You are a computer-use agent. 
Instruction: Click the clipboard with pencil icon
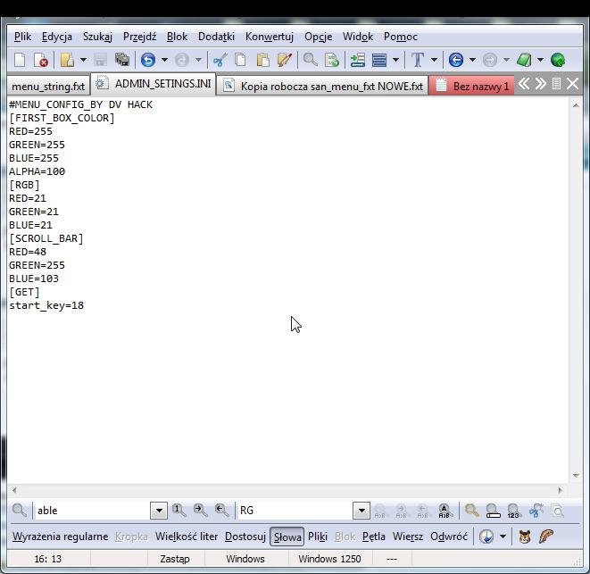285,60
